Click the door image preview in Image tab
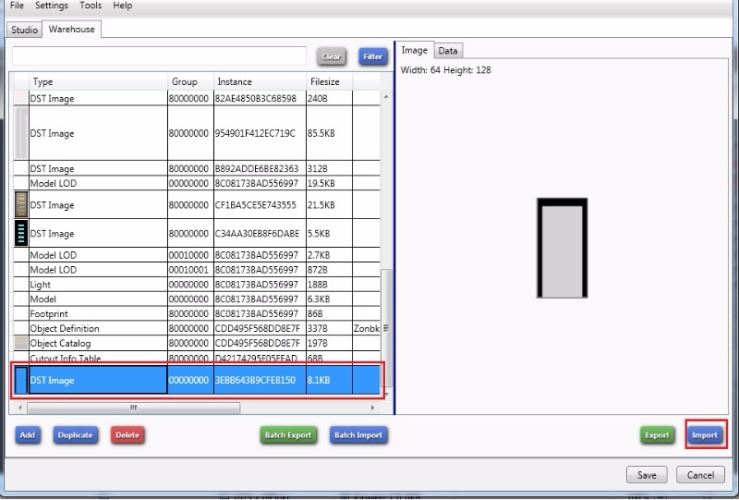739x500 pixels. tap(562, 249)
